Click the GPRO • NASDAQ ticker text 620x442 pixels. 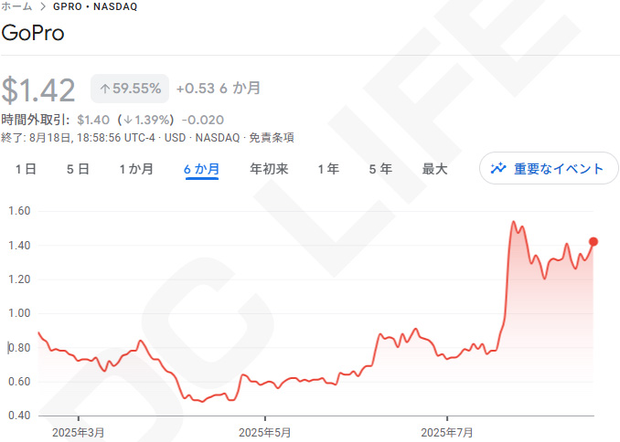[95, 6]
